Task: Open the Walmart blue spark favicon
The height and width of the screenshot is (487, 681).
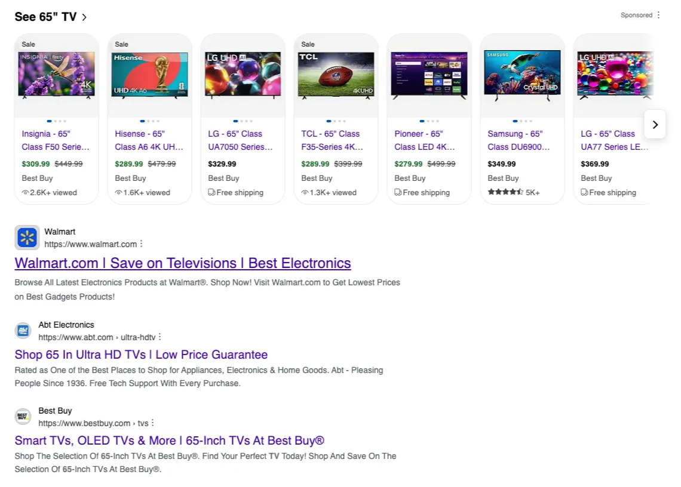Action: click(x=27, y=238)
